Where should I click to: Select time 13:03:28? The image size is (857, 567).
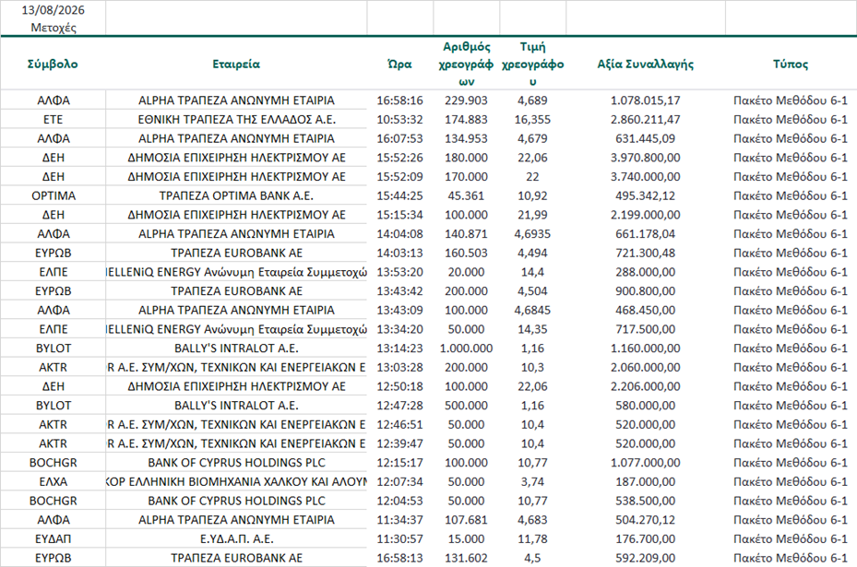click(400, 368)
